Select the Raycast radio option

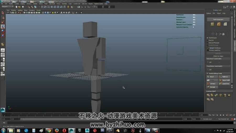pyautogui.click(x=207, y=40)
